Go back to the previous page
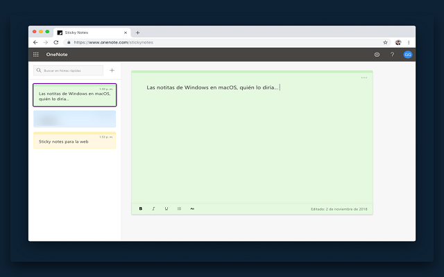Screen dimensions: 444x277 (x=35, y=42)
